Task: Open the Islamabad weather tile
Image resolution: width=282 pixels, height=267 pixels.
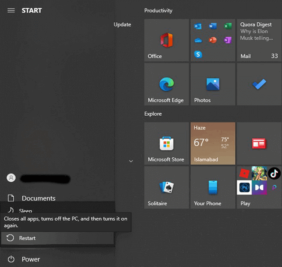Action: (x=213, y=144)
